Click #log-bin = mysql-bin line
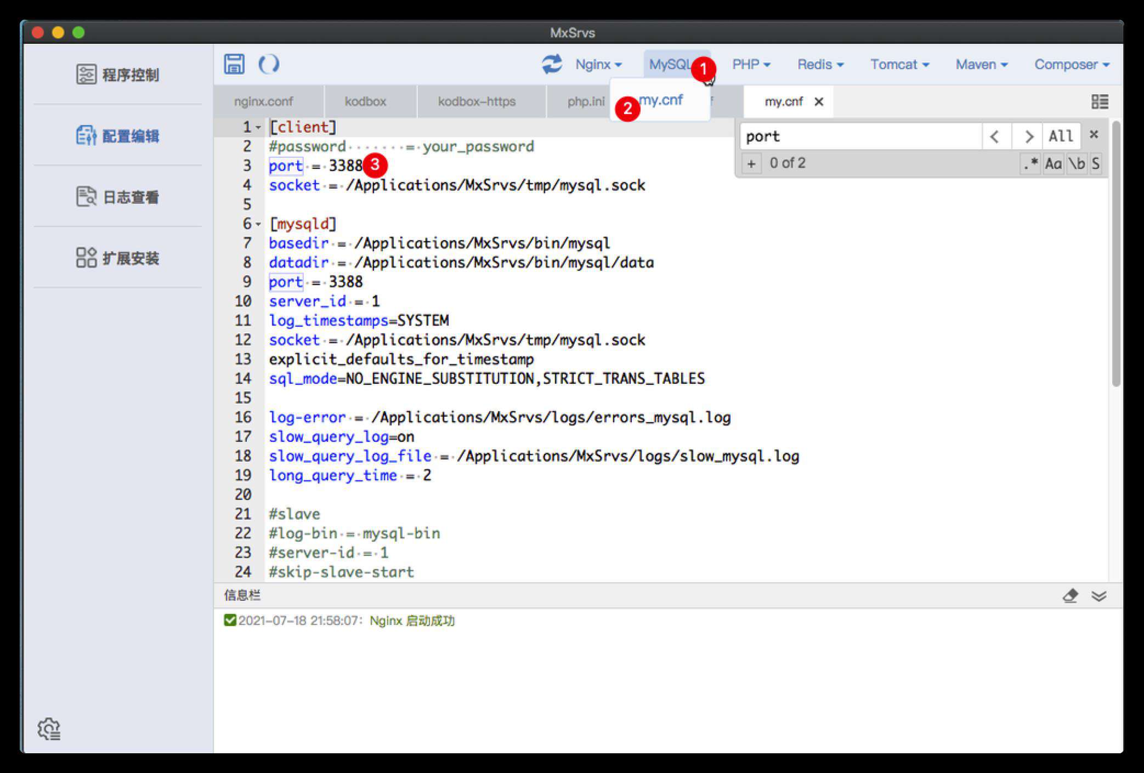 coord(354,533)
